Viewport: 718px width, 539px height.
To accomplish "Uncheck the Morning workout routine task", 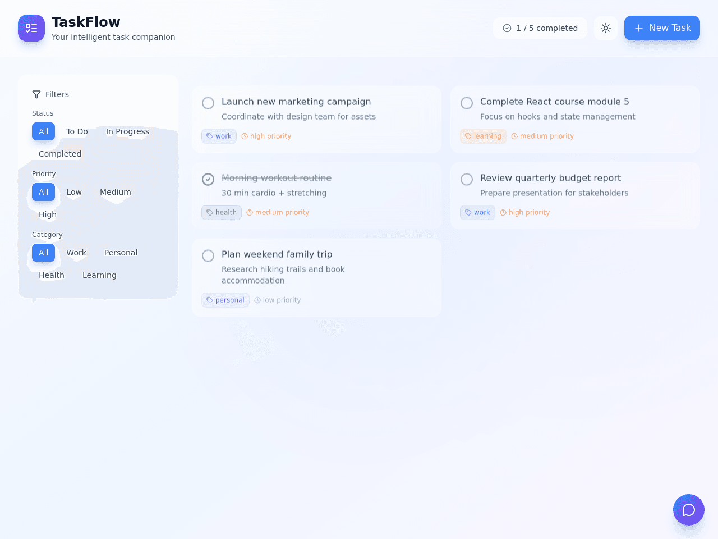I will pyautogui.click(x=208, y=179).
